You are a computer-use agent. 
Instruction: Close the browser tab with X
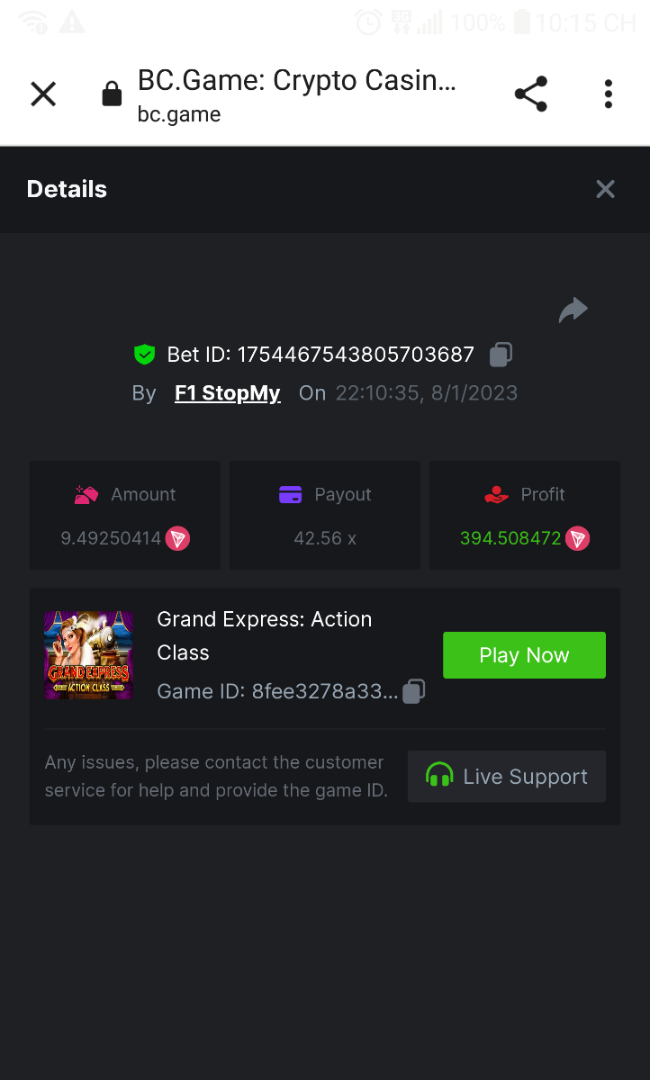[x=43, y=94]
